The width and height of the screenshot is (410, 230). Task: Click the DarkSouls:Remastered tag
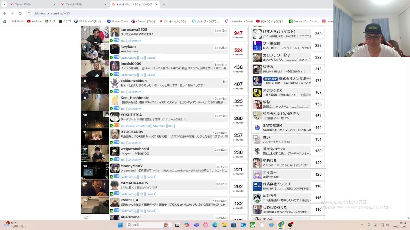(135, 126)
